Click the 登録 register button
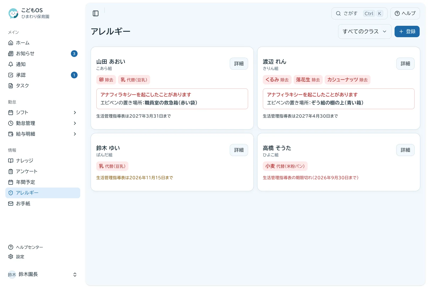Viewport: 428px width, 288px height. coord(407,32)
